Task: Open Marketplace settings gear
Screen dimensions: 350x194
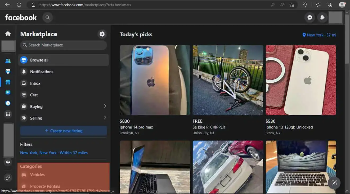Action: point(102,34)
